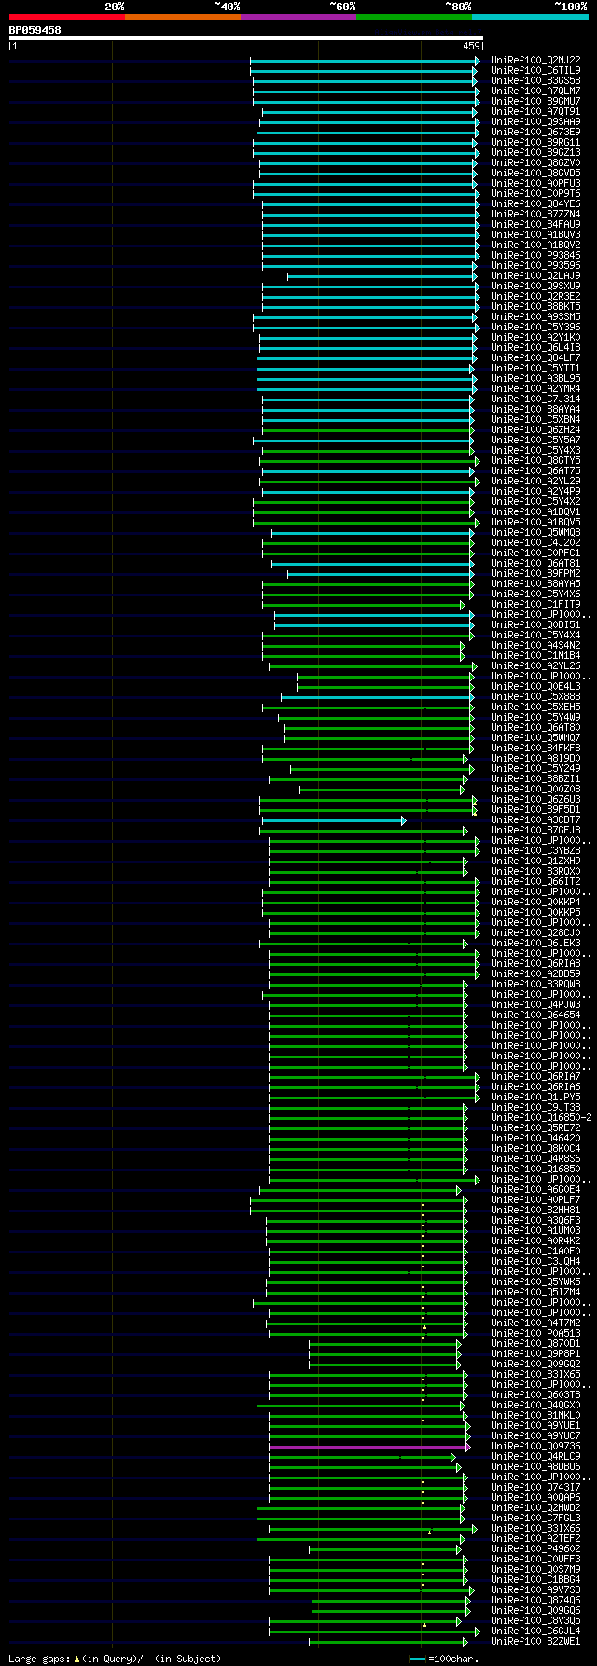597x1666 pixels.
Task: Select the UniRef100_B8BKT5 label
Action: (536, 306)
